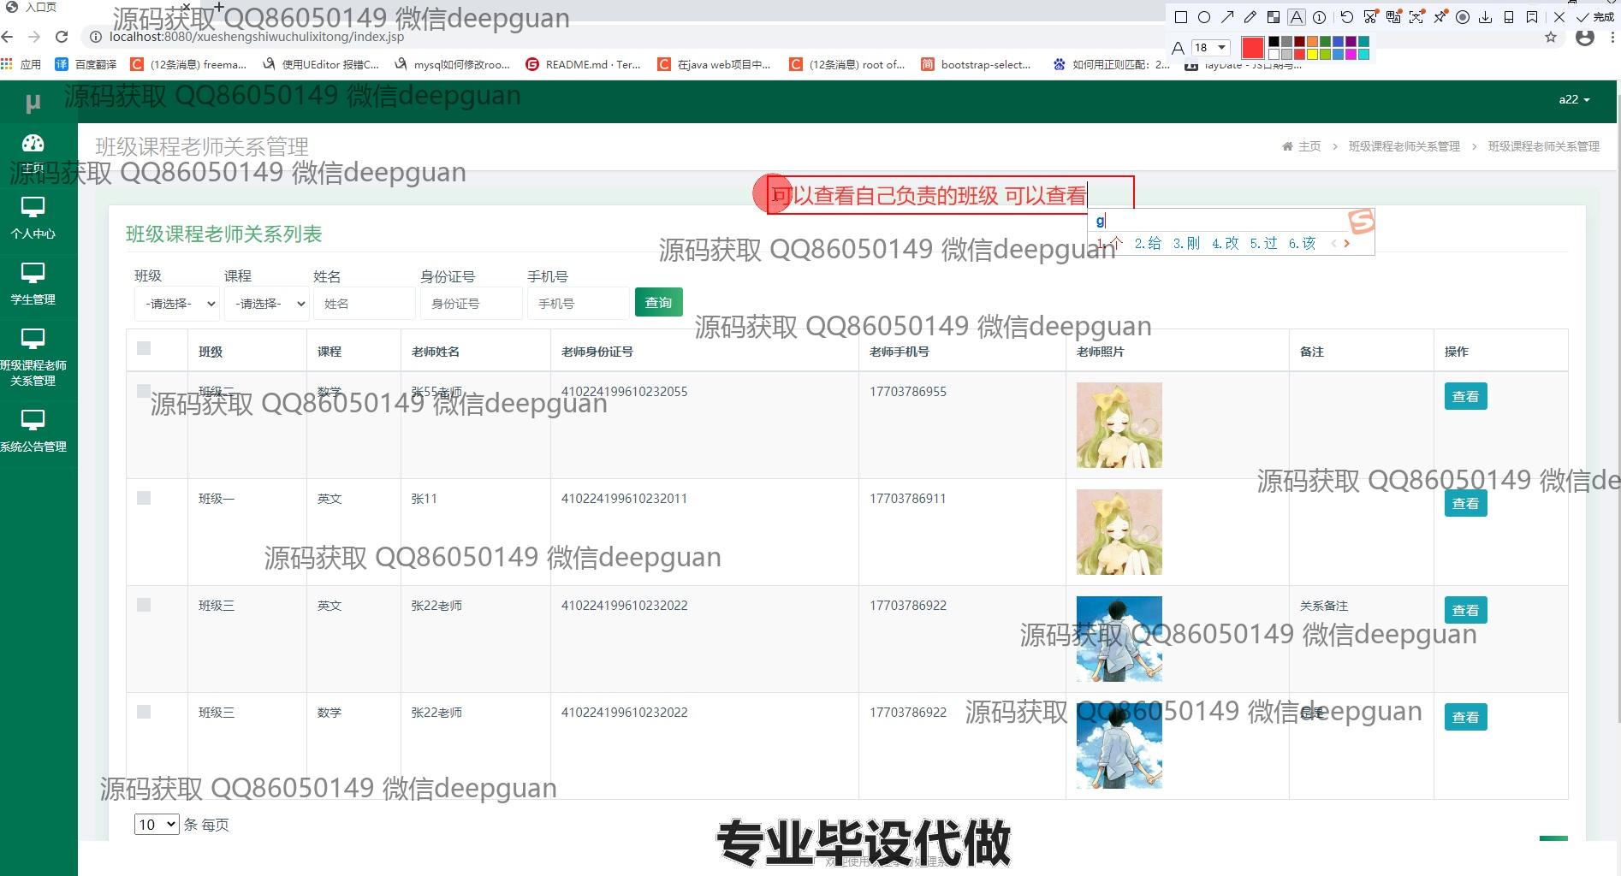Tick the checkbox for 张11 row
Image resolution: width=1621 pixels, height=876 pixels.
(144, 498)
